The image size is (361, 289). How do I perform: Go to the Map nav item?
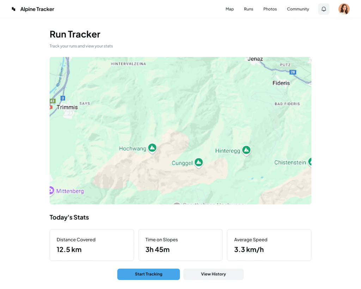tap(230, 9)
